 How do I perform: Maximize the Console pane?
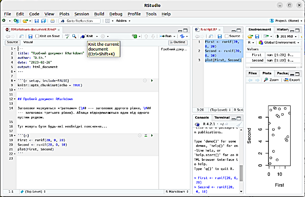(239, 119)
